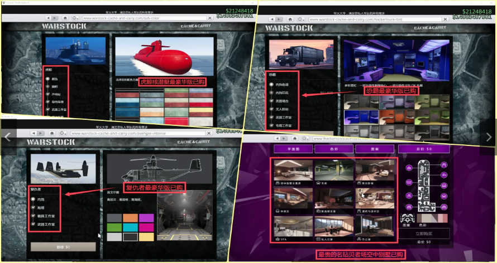
Task: Click CACHE&CARRY header on hackertruck page
Action: pyautogui.click(x=430, y=28)
